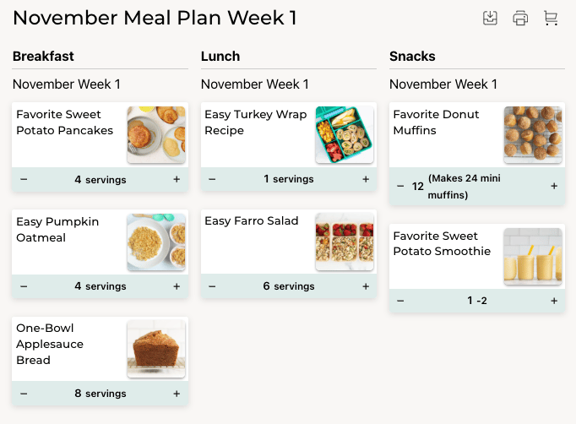576x424 pixels.
Task: Increase servings for Favorite Sweet Potato Pancakes
Action: click(x=177, y=179)
